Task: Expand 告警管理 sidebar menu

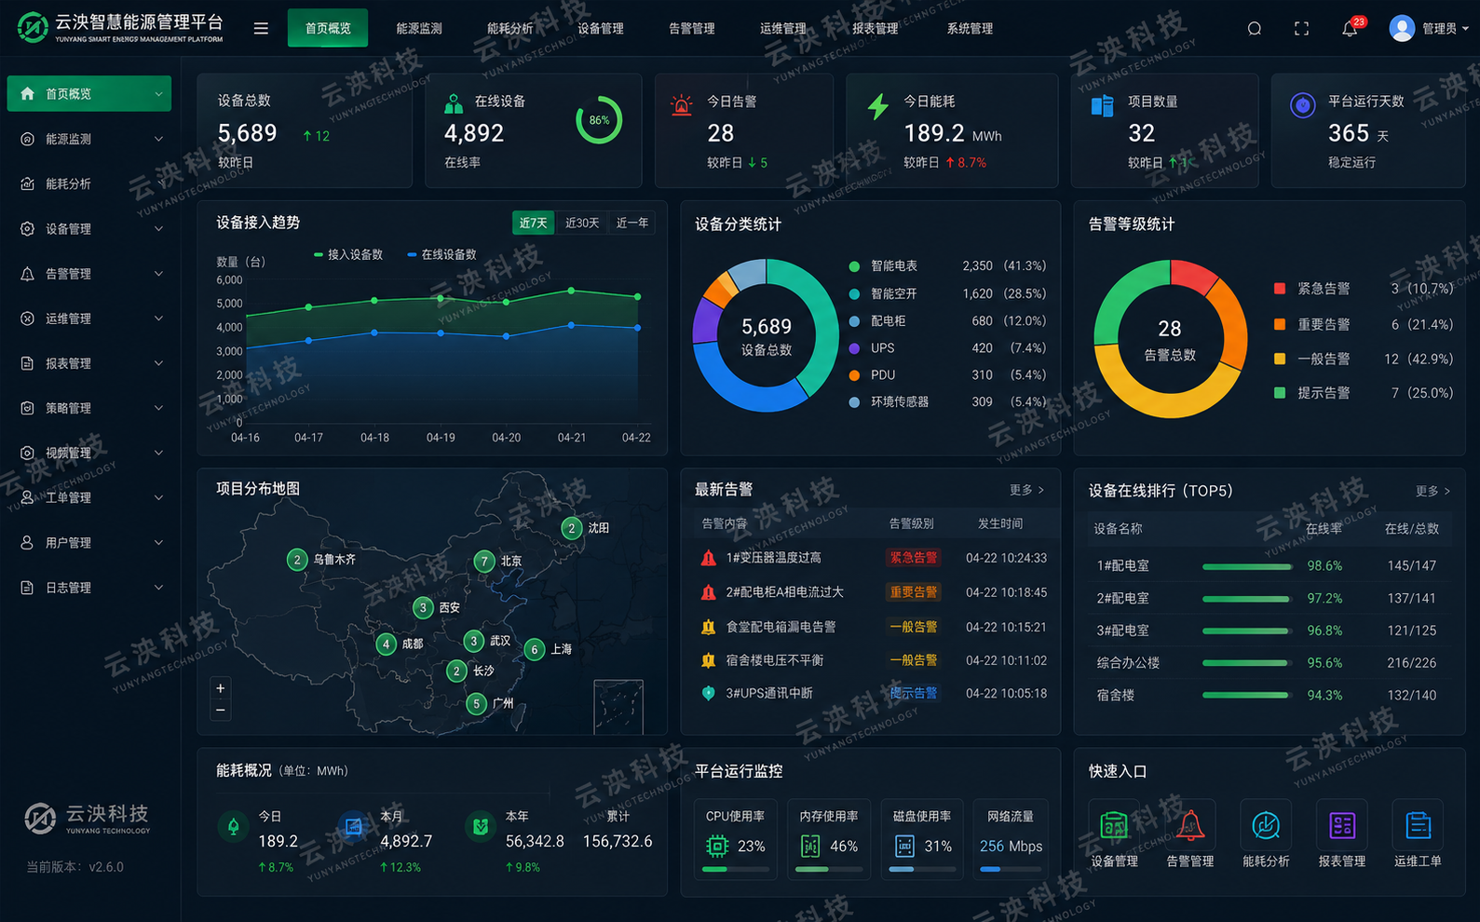Action: [x=89, y=274]
